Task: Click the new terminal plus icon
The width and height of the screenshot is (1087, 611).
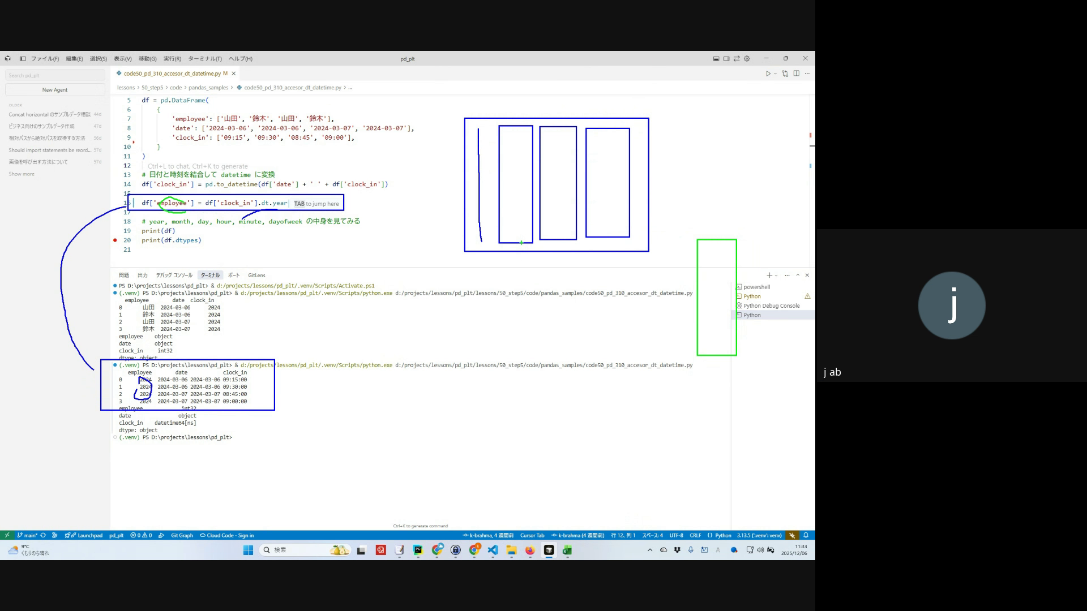Action: [x=769, y=276]
